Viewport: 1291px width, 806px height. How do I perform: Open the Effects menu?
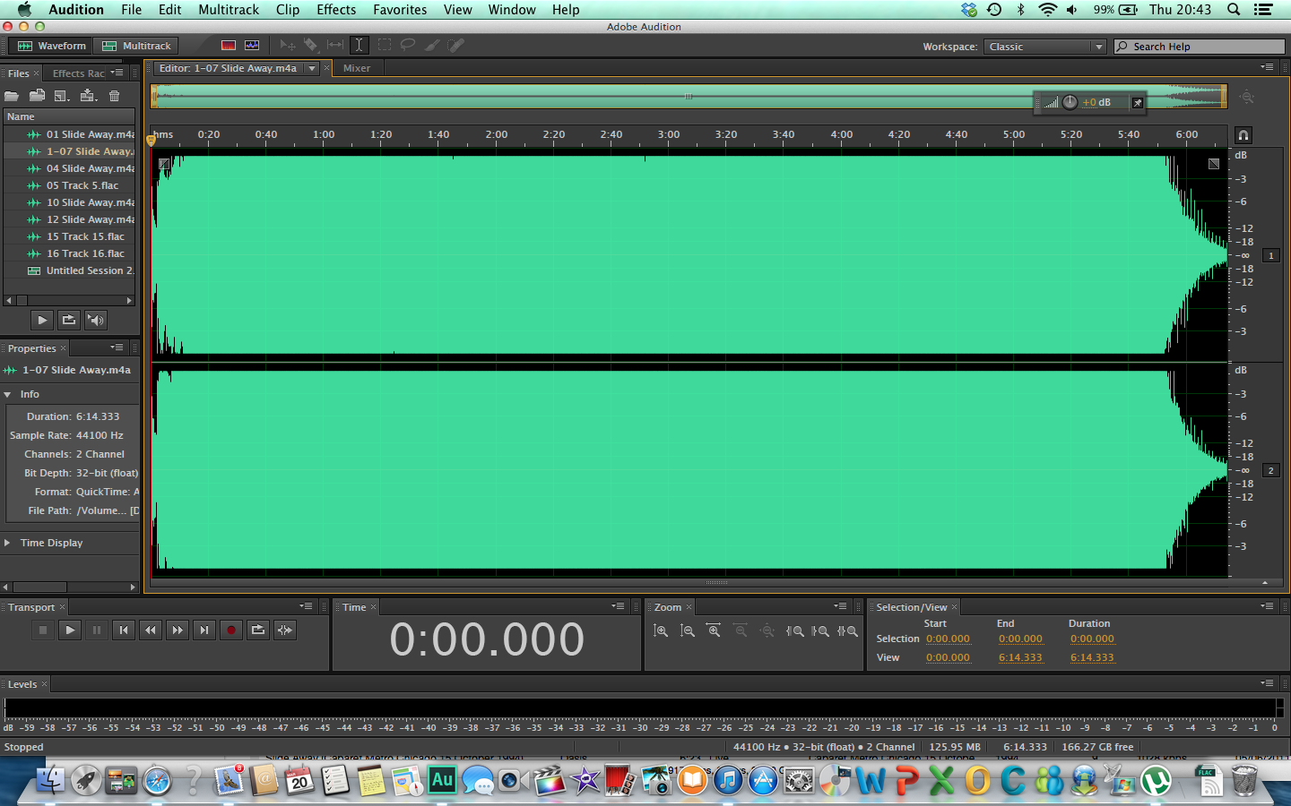coord(336,10)
